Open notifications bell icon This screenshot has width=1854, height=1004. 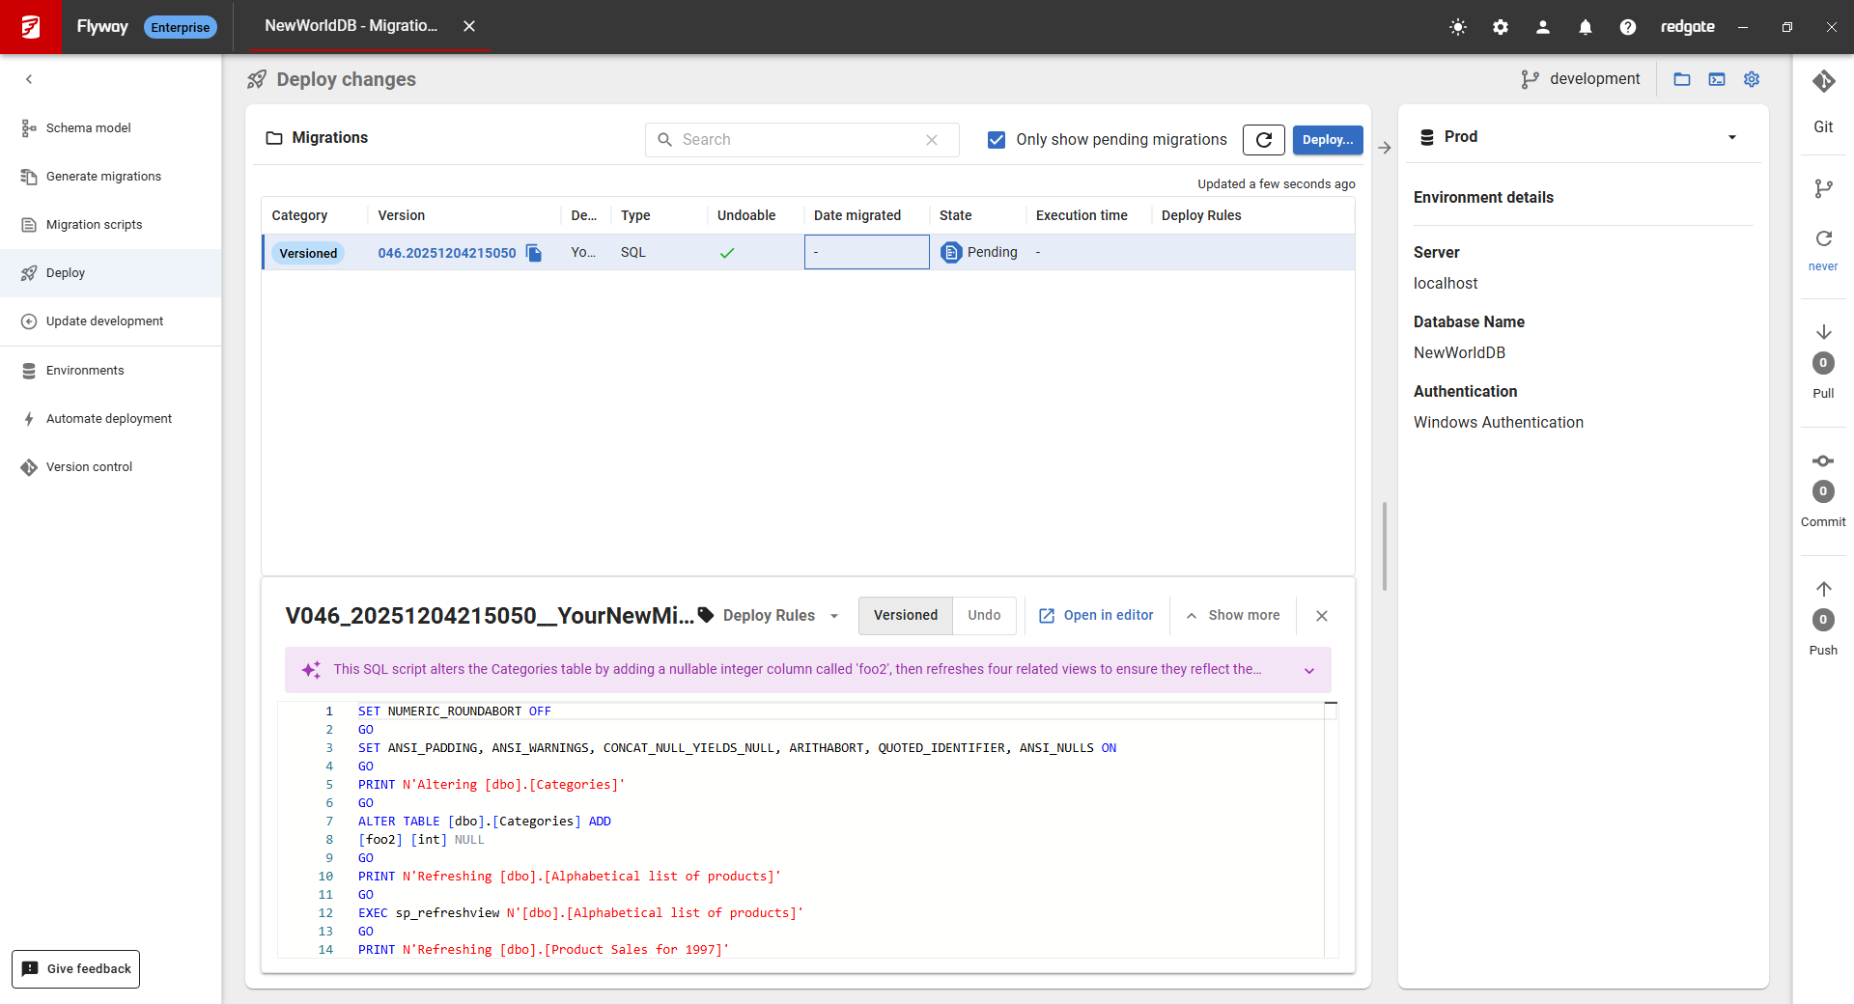1586,27
